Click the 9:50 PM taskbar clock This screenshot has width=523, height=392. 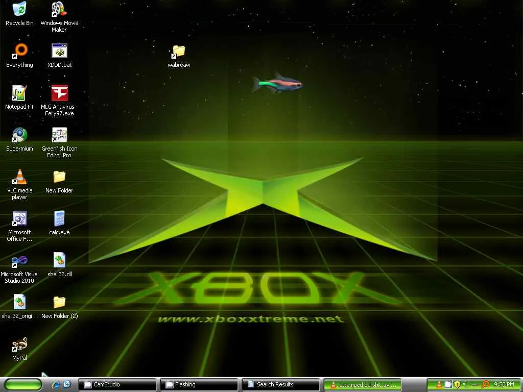tap(504, 385)
